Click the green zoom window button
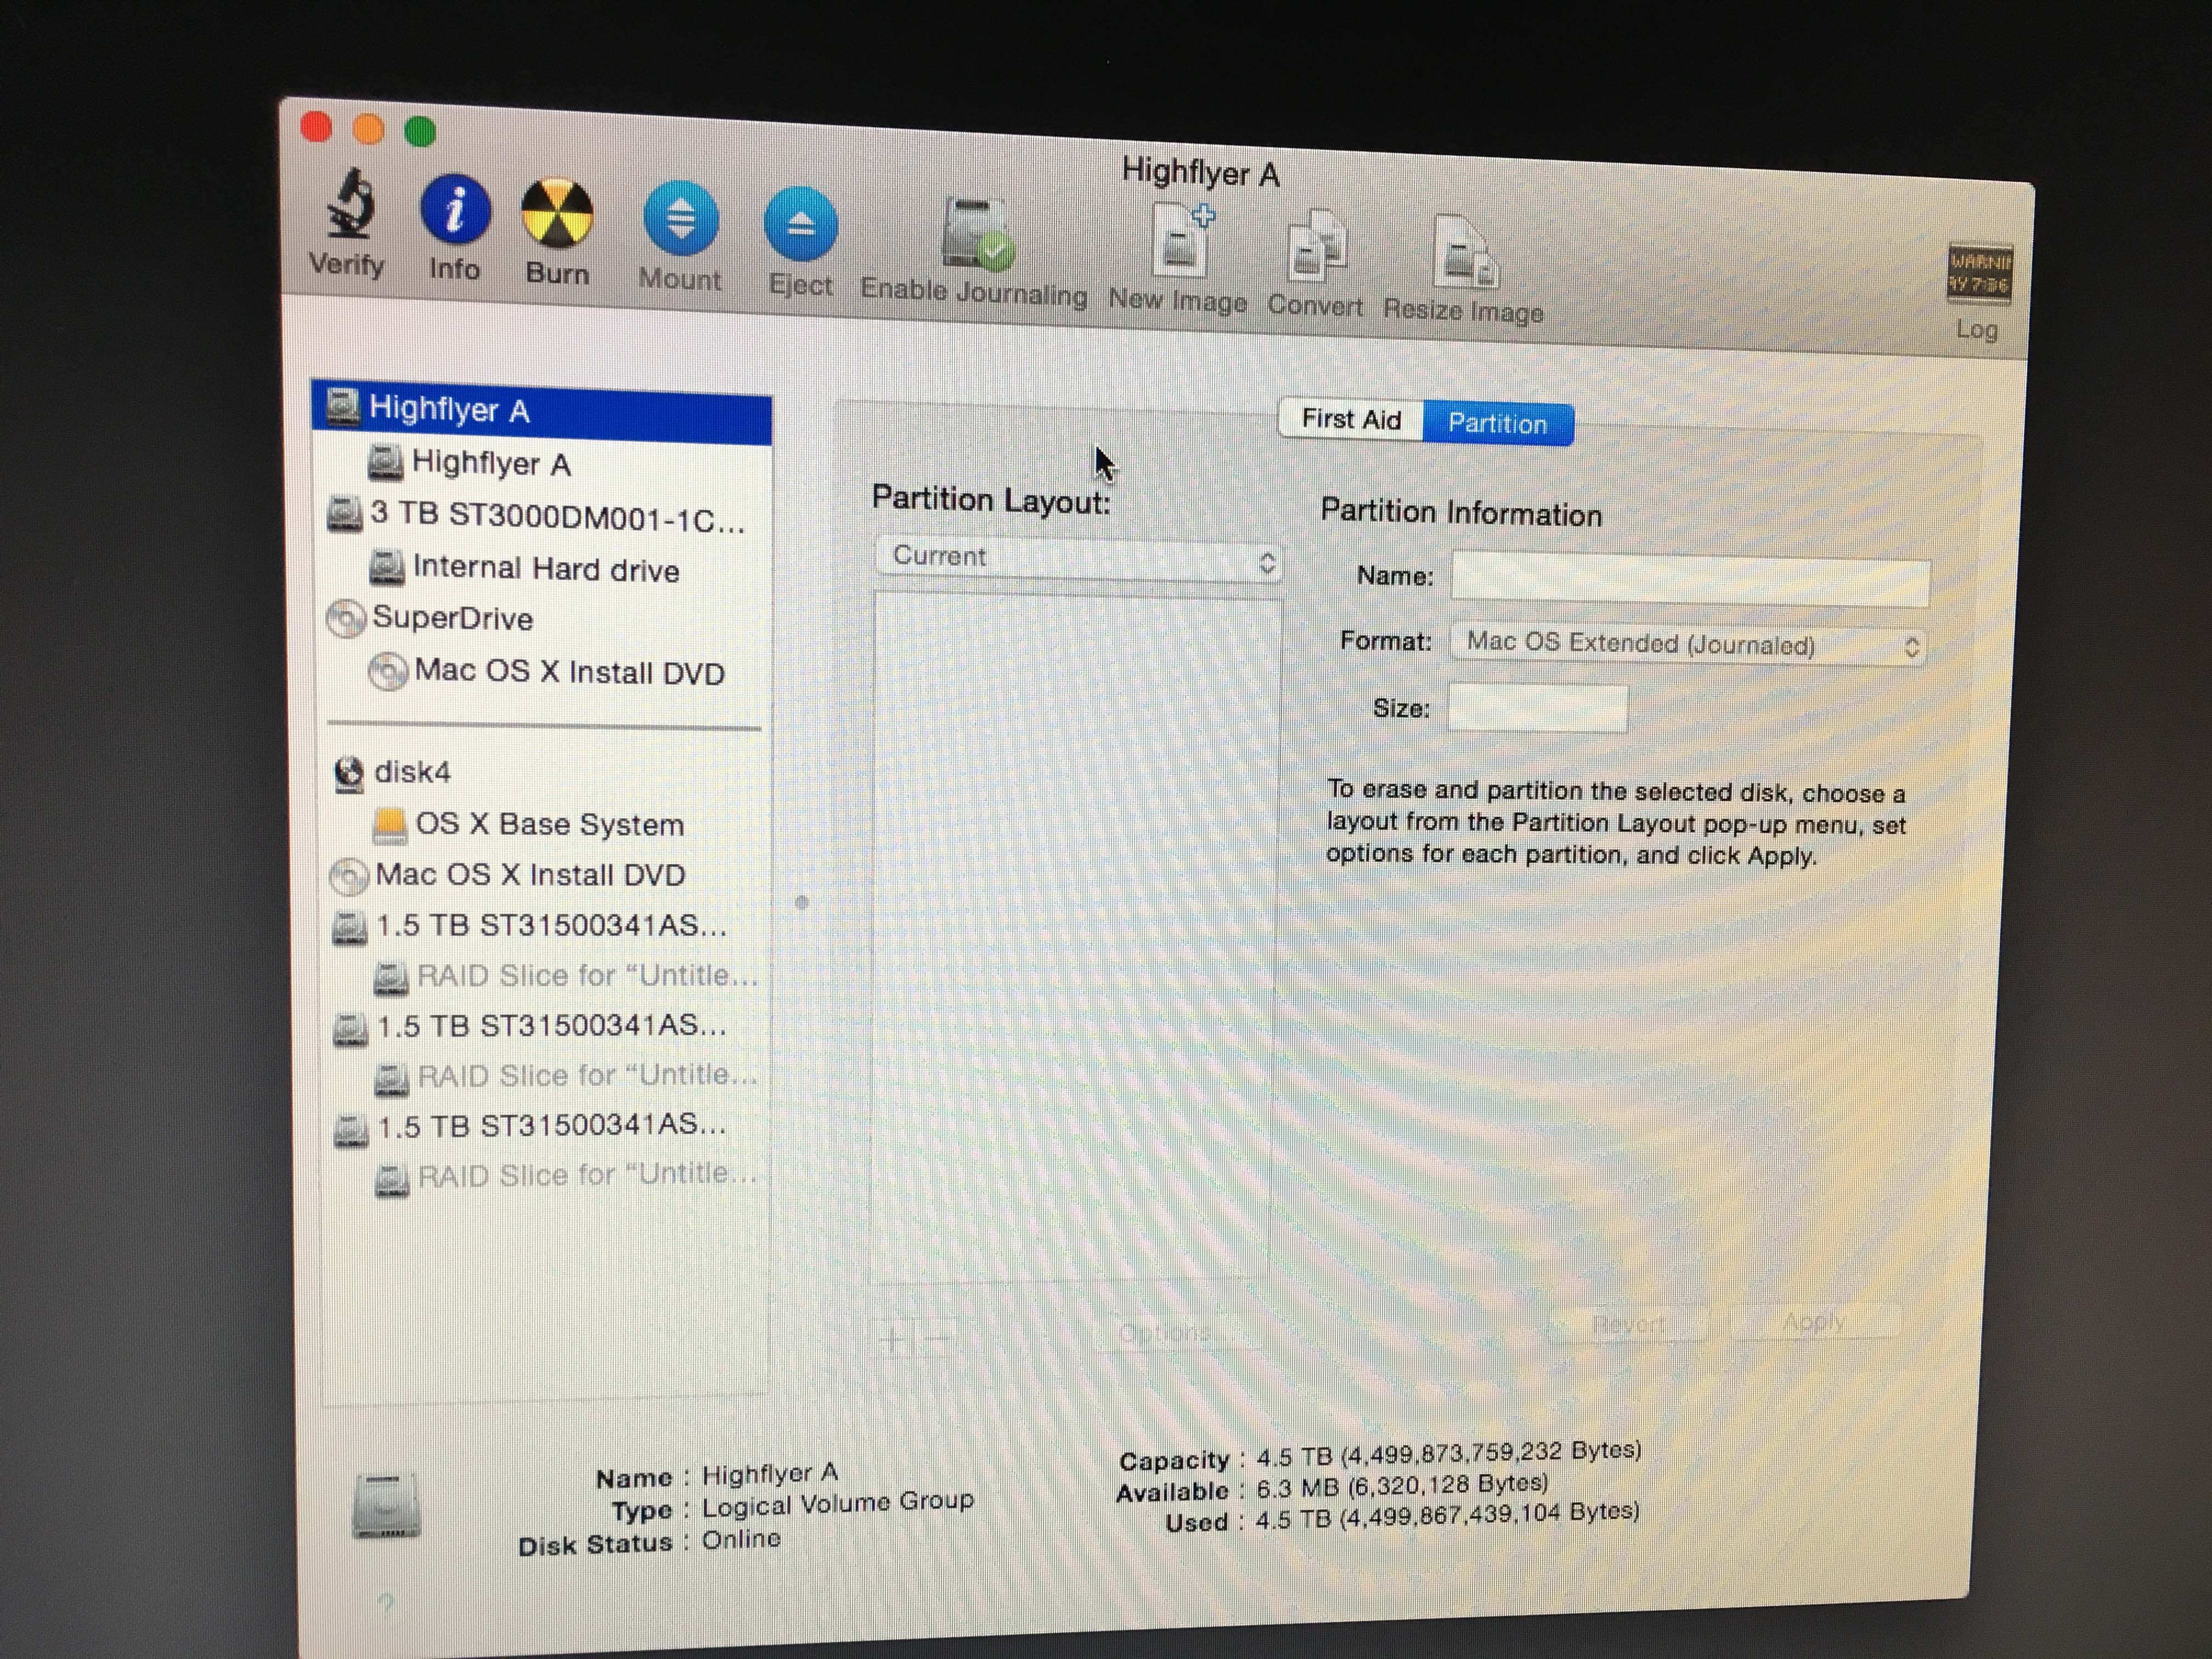Viewport: 2212px width, 1659px height. point(420,131)
